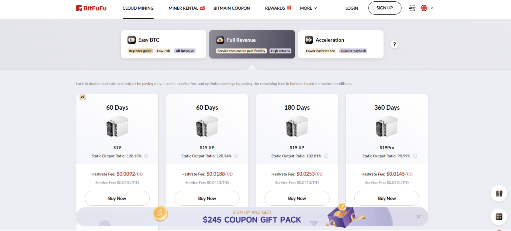Open the BITMAIN COUPON section
This screenshot has width=511, height=231.
pyautogui.click(x=232, y=8)
